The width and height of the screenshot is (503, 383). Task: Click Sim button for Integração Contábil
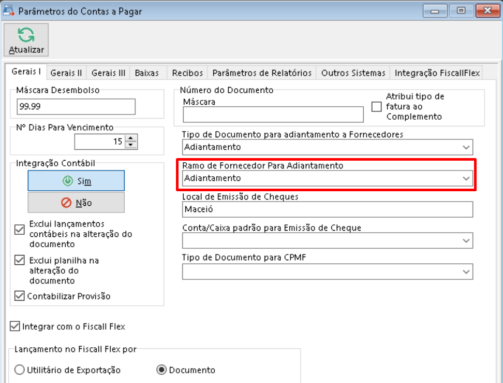(x=76, y=181)
